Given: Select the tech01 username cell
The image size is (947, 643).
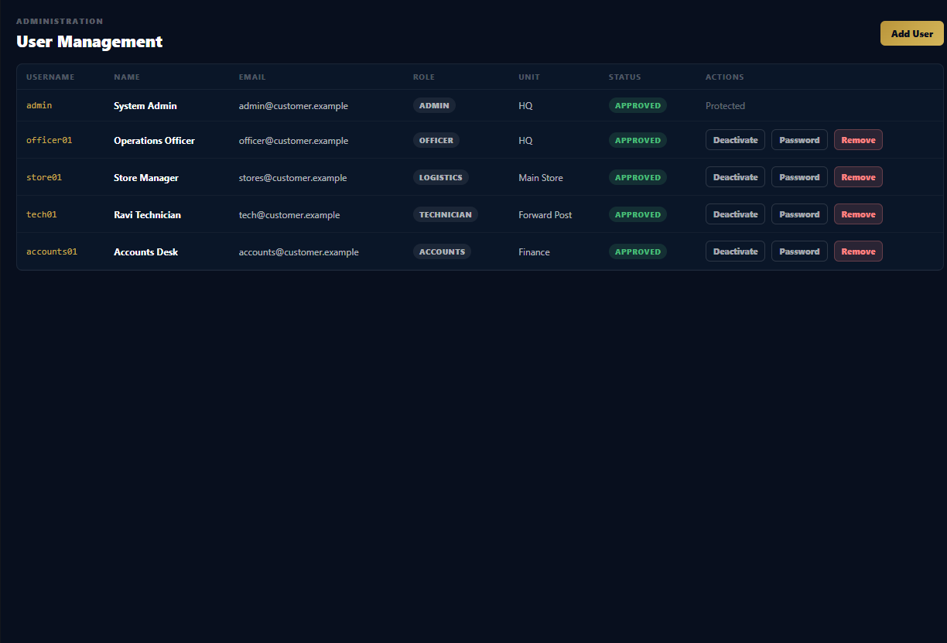Looking at the screenshot, I should tap(42, 214).
